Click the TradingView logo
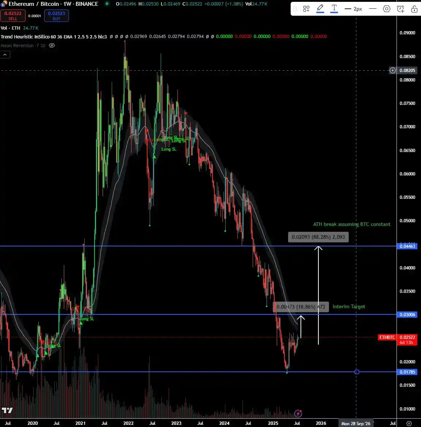The height and width of the screenshot is (427, 421). tap(7, 410)
